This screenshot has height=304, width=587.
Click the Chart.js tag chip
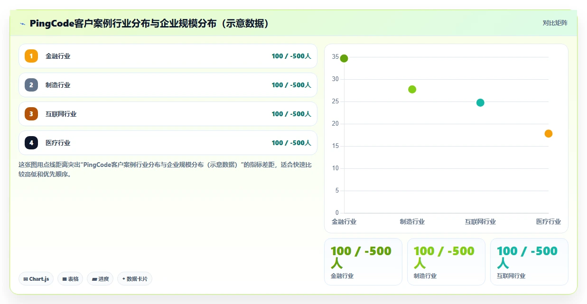pyautogui.click(x=36, y=279)
